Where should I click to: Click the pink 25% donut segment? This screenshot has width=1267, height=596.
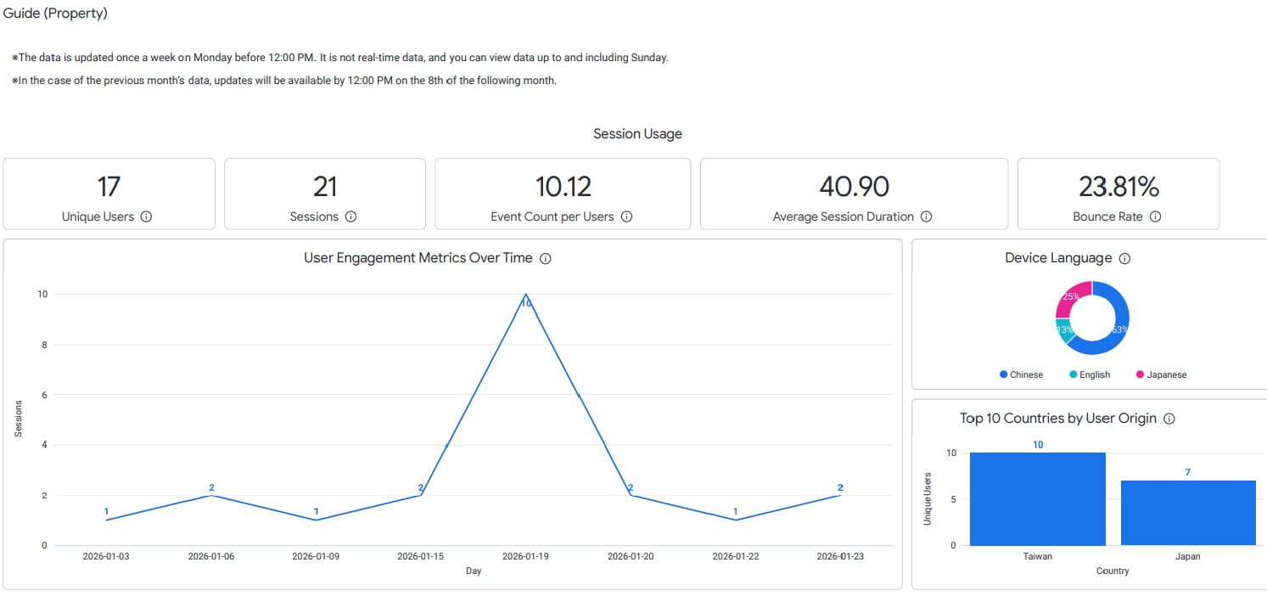click(x=1072, y=297)
